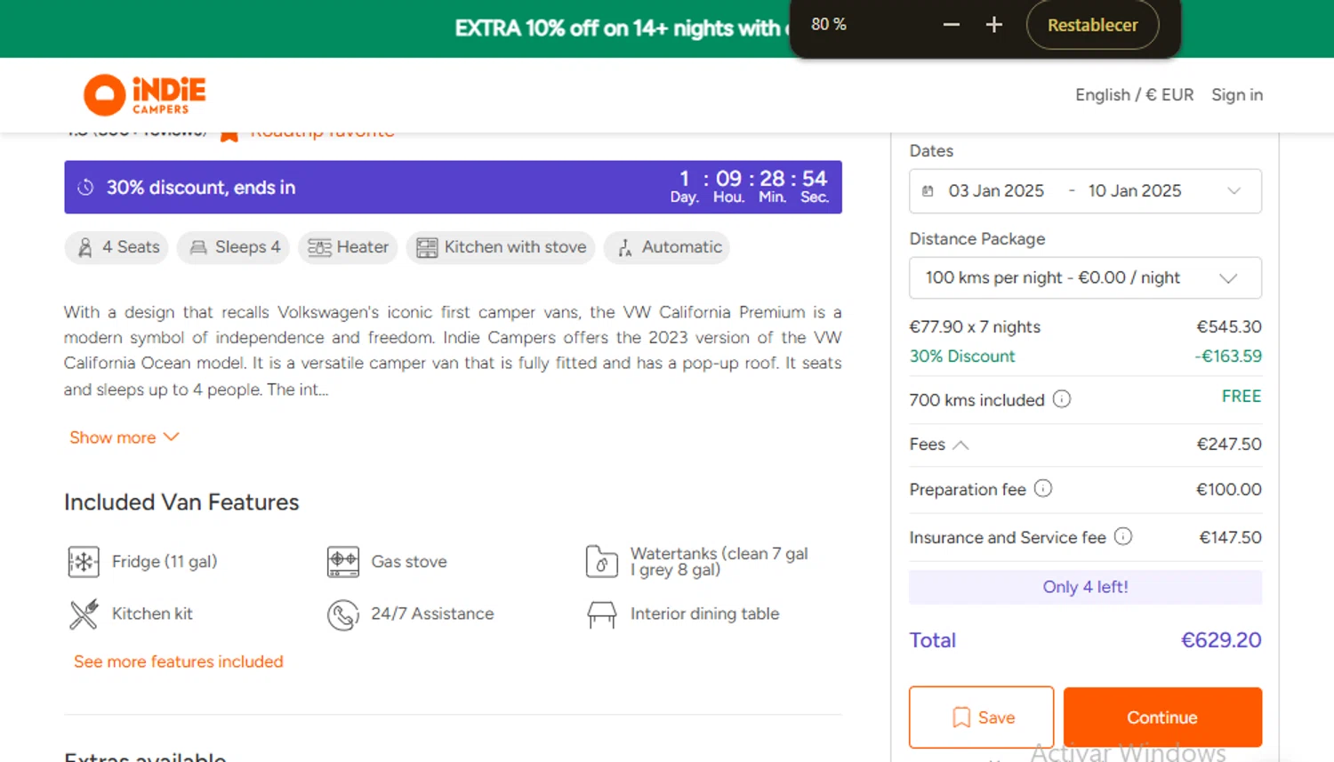Click the 4 Seats tag

(x=117, y=247)
